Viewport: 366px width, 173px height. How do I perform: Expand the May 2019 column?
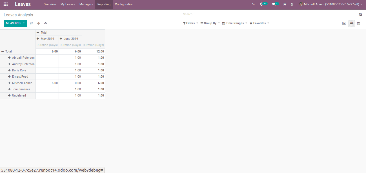click(45, 39)
